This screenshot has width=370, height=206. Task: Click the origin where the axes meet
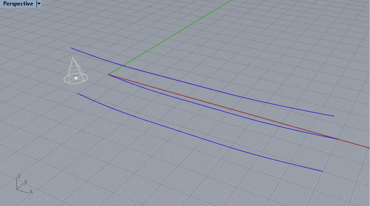click(109, 74)
